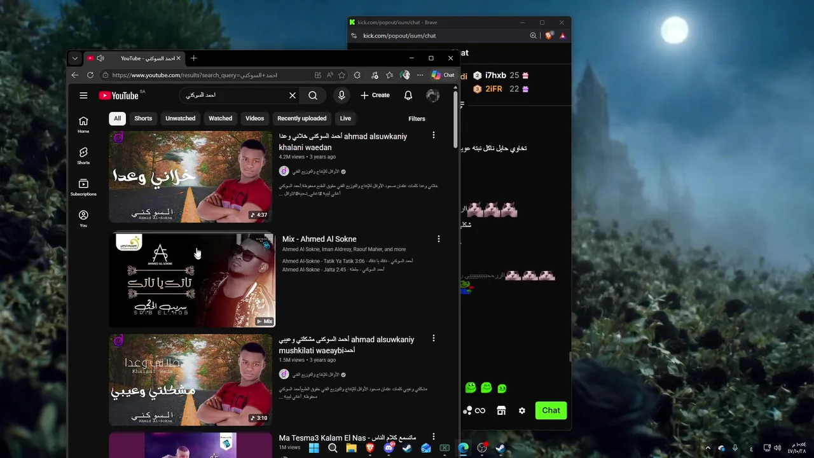This screenshot has height=458, width=814.
Task: Switch to Brave browser on taskbar
Action: 370,448
